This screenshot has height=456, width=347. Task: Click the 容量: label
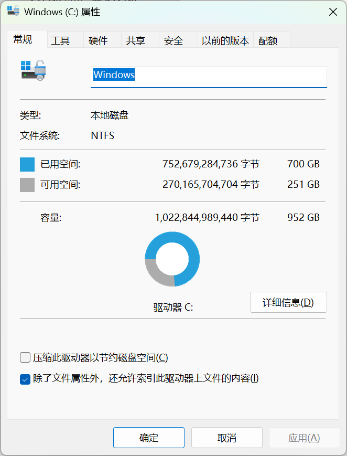pyautogui.click(x=51, y=218)
